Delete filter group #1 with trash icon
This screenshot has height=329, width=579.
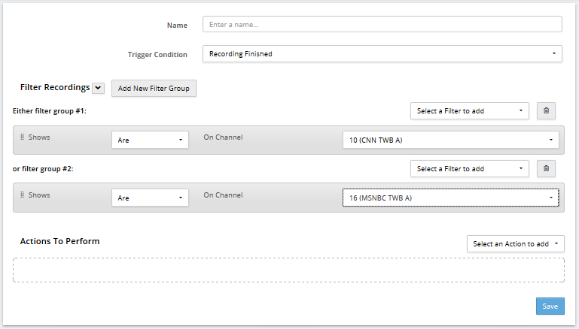click(x=546, y=110)
